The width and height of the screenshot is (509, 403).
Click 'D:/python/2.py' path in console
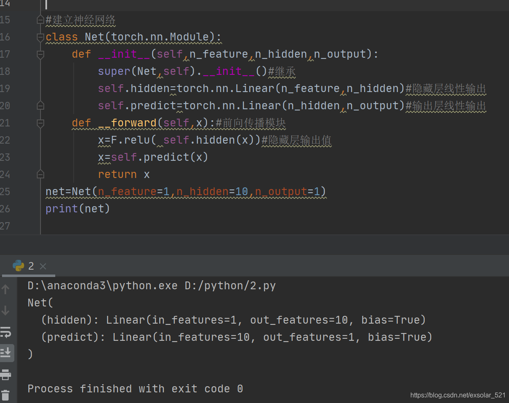(230, 286)
